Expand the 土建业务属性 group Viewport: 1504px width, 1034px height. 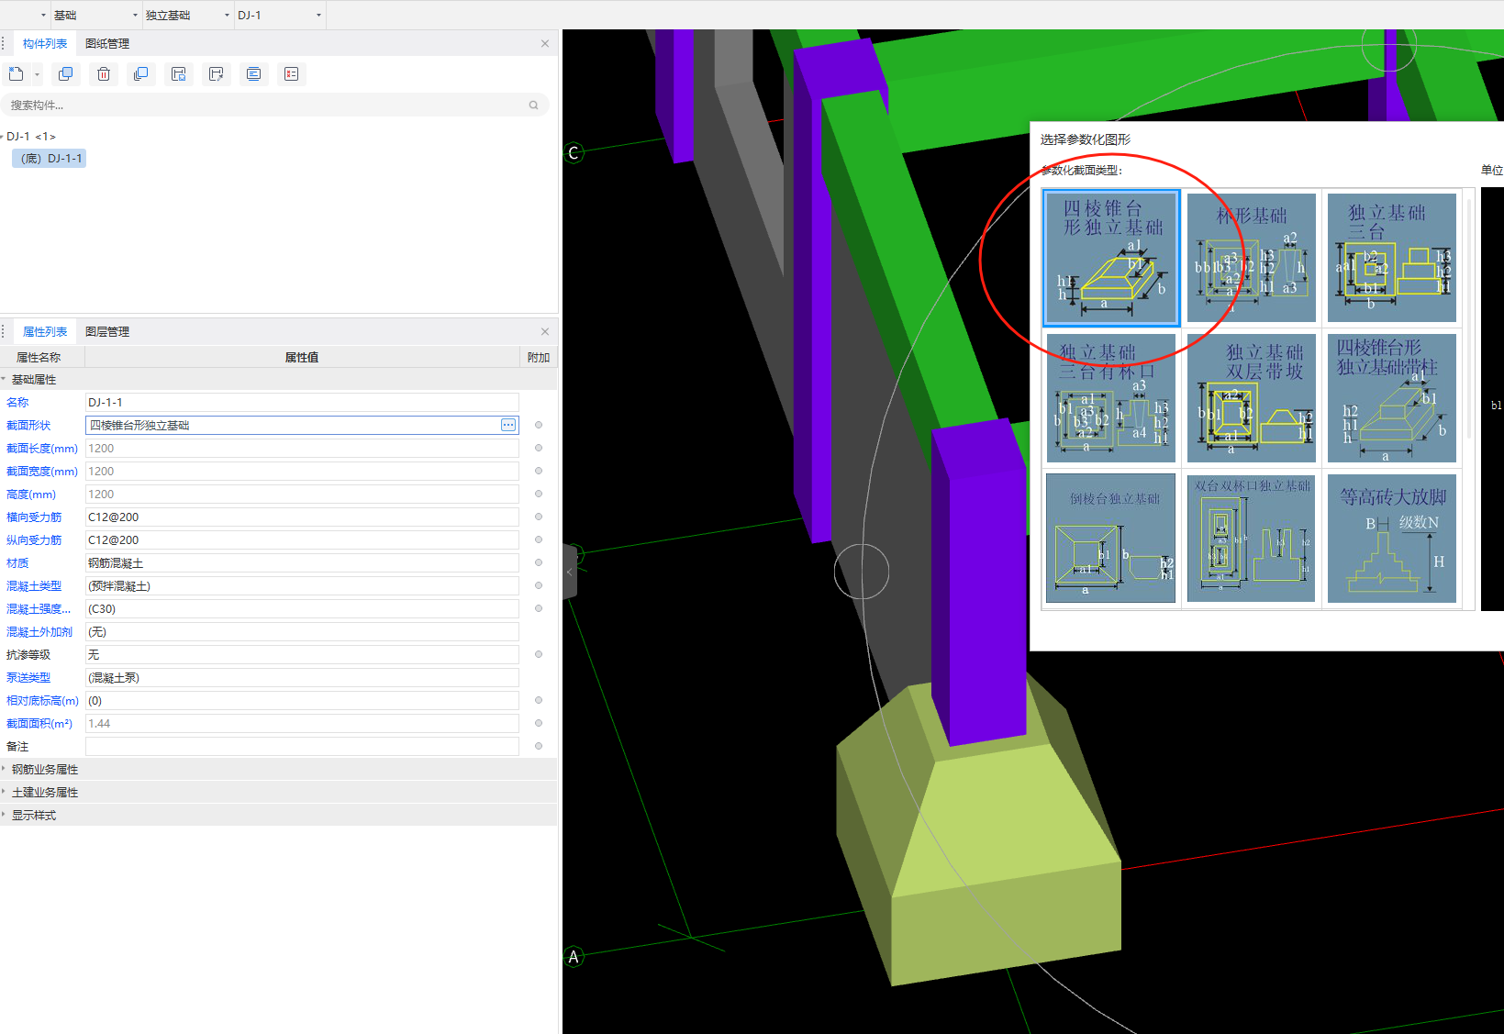tap(4, 792)
